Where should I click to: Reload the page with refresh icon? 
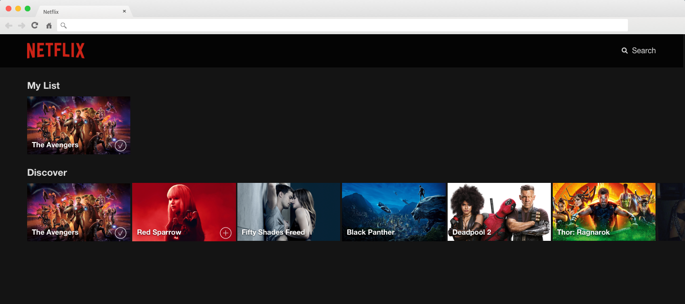(35, 26)
